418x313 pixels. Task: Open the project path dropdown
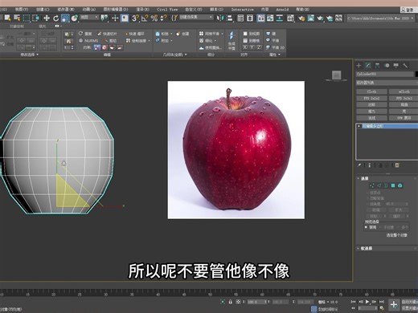tap(381, 18)
